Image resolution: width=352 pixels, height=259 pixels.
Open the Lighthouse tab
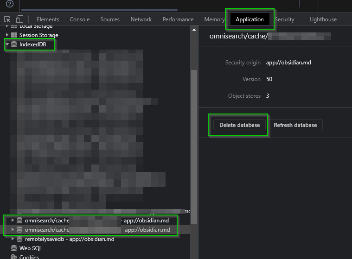[x=323, y=19]
